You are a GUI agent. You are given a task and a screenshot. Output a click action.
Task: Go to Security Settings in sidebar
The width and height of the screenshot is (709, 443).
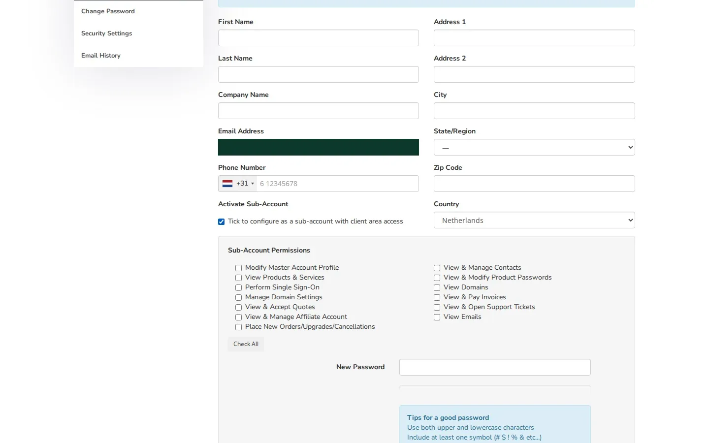coord(106,33)
